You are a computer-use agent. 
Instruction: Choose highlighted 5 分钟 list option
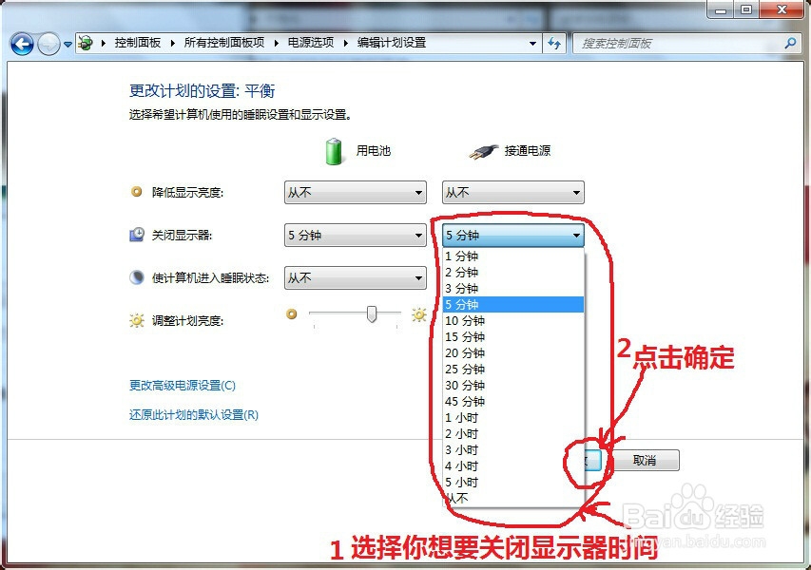click(x=513, y=304)
